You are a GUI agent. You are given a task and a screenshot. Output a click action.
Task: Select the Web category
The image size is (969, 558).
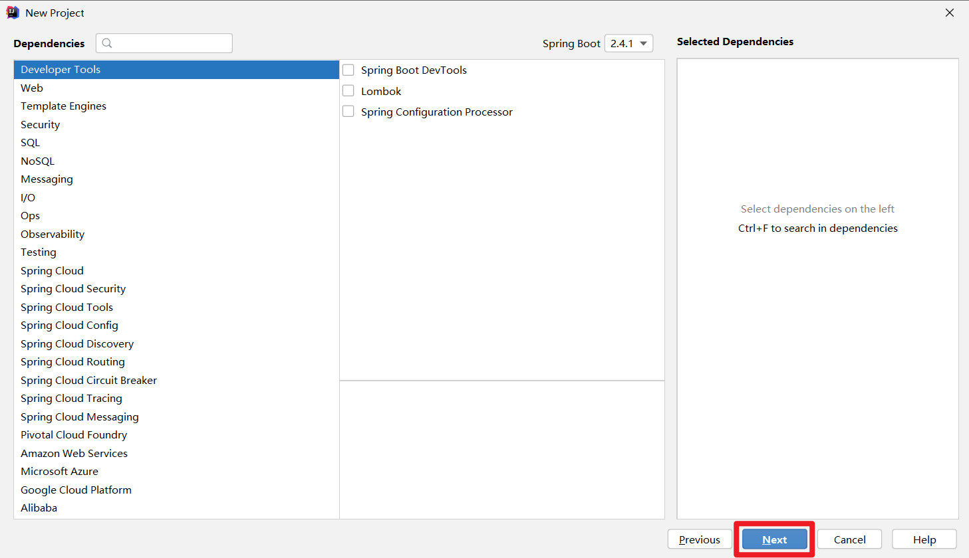176,88
